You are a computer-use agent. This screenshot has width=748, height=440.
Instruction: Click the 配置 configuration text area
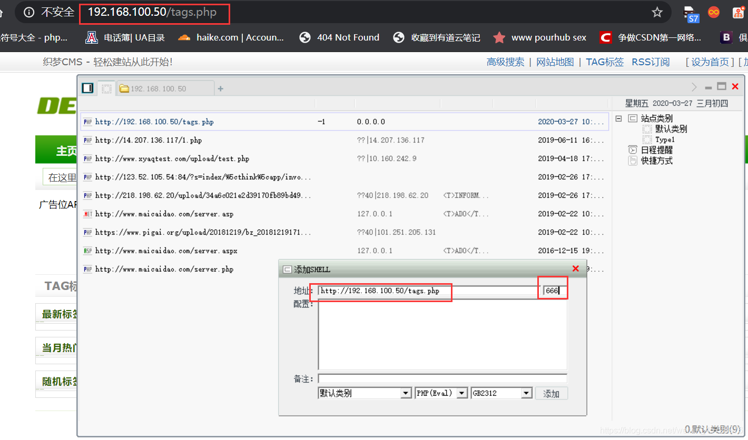(x=442, y=334)
